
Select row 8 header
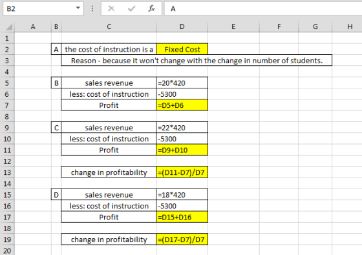(7, 116)
